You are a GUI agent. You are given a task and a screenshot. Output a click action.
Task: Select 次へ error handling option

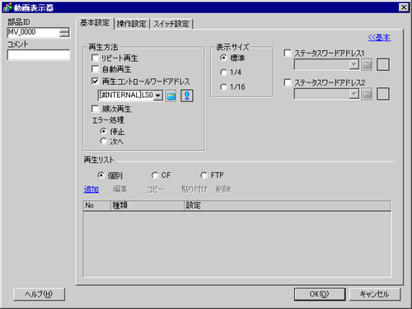click(x=103, y=141)
